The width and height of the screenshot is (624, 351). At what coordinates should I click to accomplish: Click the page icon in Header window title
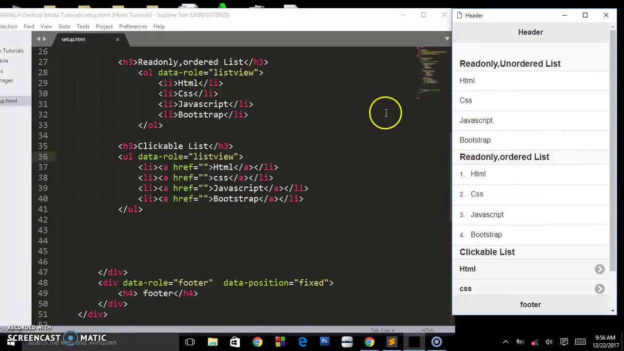[x=459, y=16]
